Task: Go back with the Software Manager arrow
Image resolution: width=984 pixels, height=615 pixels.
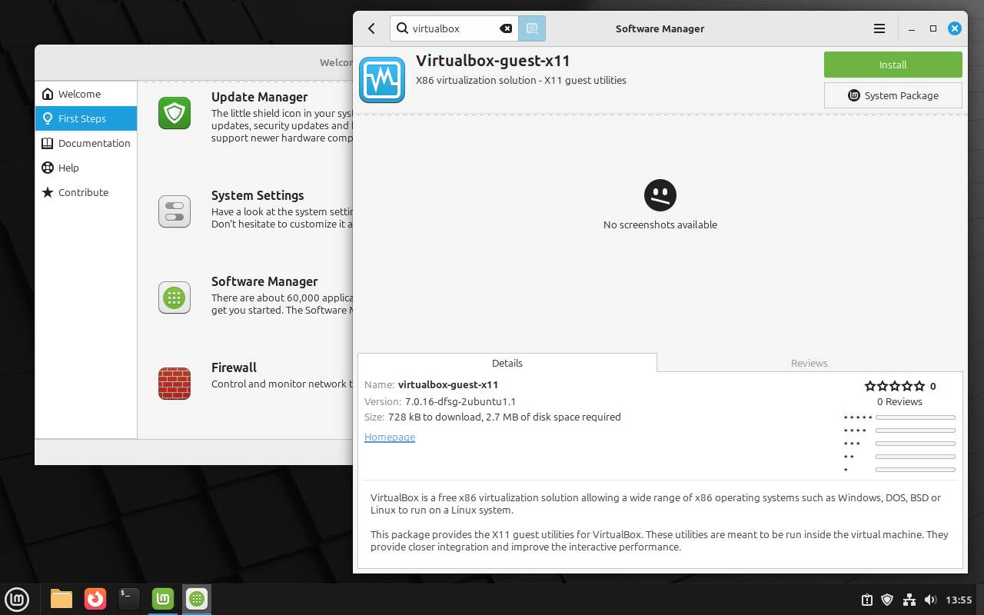Action: (x=371, y=28)
